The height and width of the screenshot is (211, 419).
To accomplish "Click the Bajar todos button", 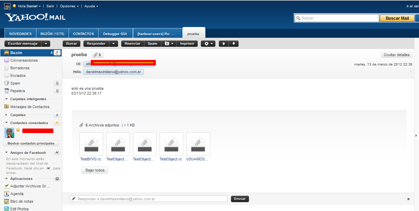I will 95,170.
